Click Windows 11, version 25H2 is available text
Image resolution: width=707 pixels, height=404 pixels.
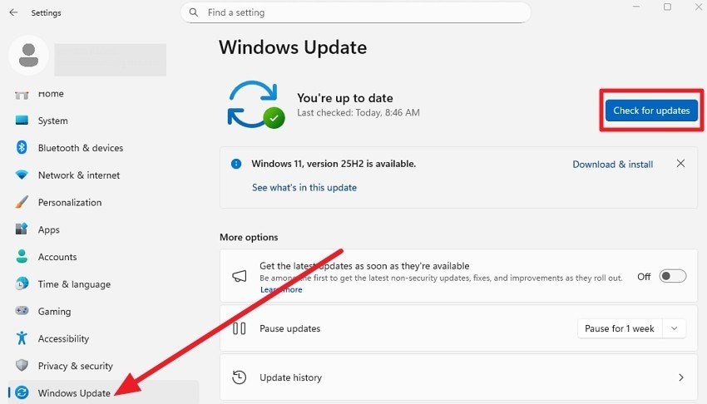[334, 164]
